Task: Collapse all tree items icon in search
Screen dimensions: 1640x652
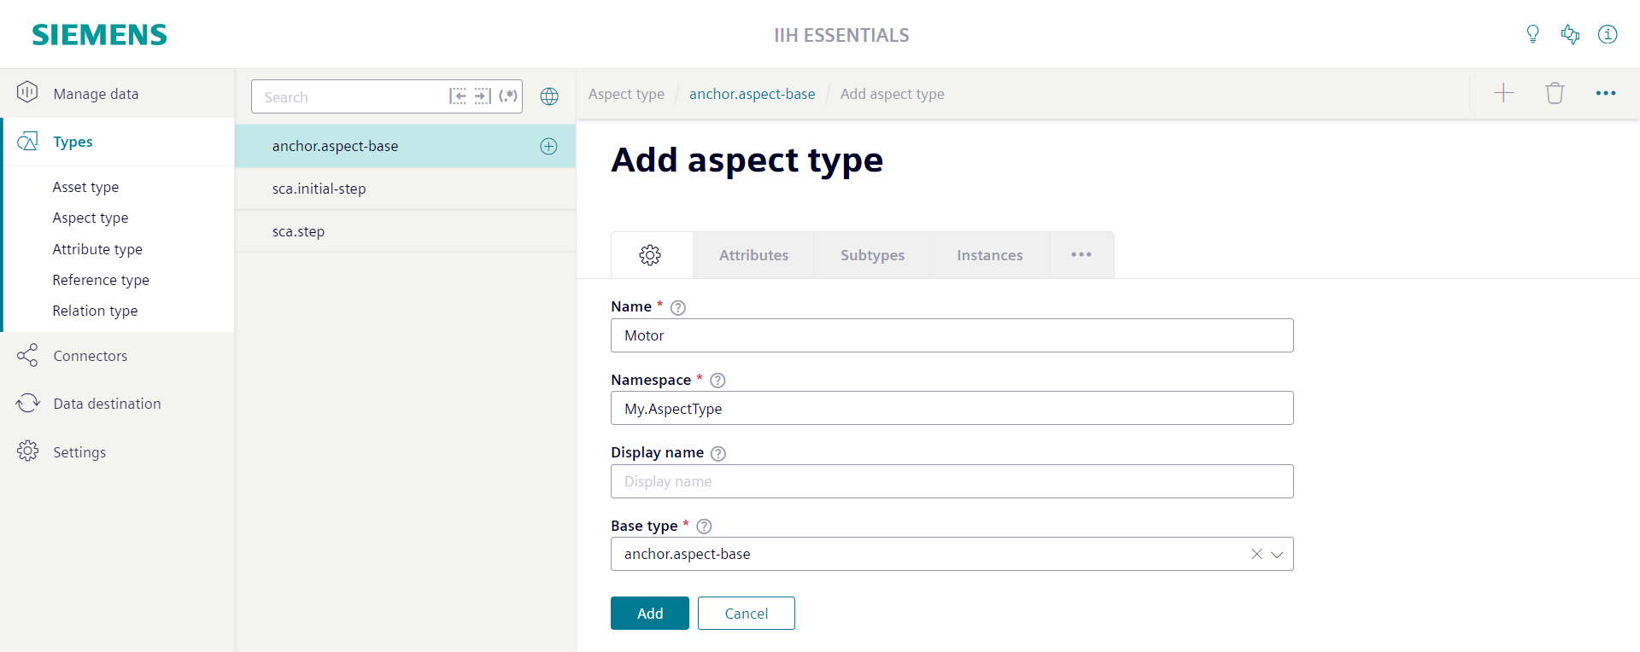Action: pos(458,96)
